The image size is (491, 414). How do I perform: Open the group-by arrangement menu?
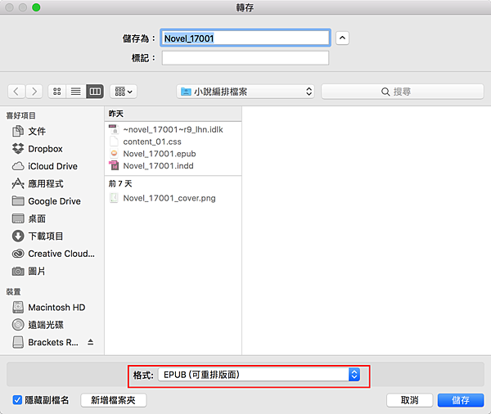(x=124, y=92)
